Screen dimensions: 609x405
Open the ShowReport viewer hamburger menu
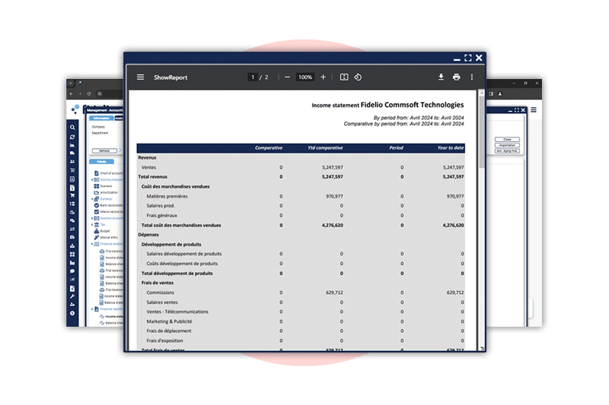coord(141,77)
